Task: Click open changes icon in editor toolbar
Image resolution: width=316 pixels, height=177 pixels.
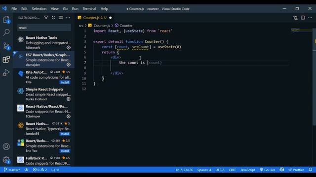Action: (x=295, y=18)
